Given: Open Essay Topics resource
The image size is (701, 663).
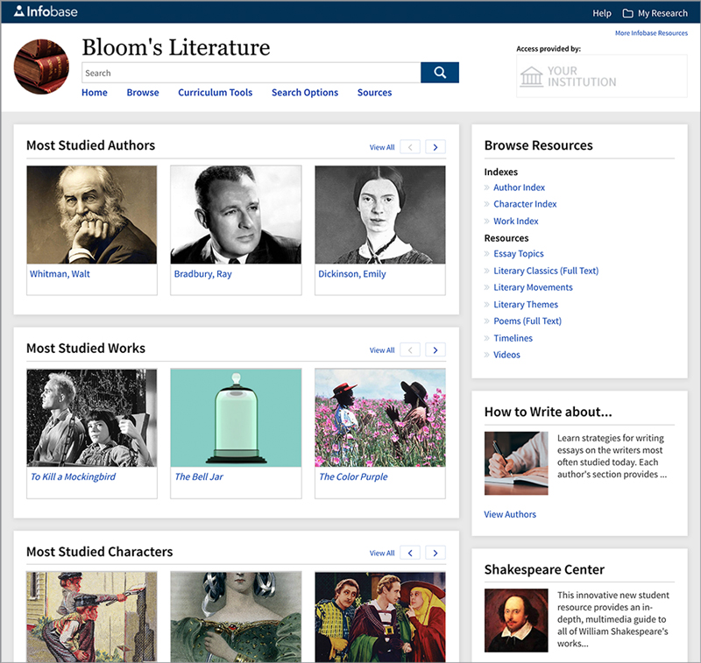Looking at the screenshot, I should pos(519,254).
